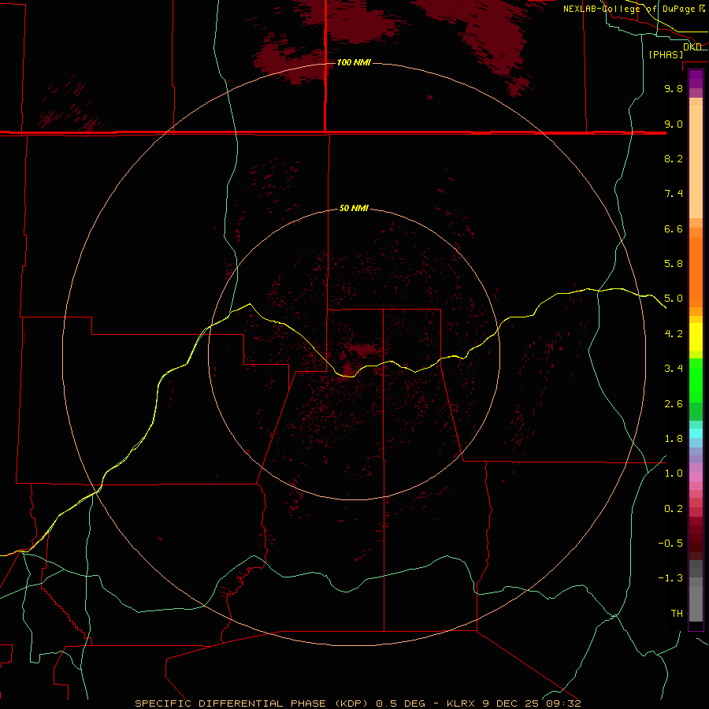
Task: Click the "NEXLAB-College of DuPage" header text
Action: click(x=630, y=9)
